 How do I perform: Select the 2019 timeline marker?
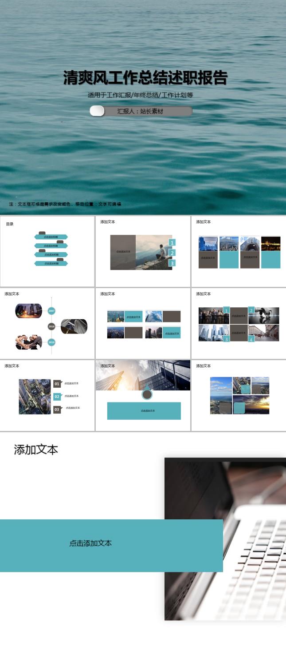pyautogui.click(x=51, y=342)
